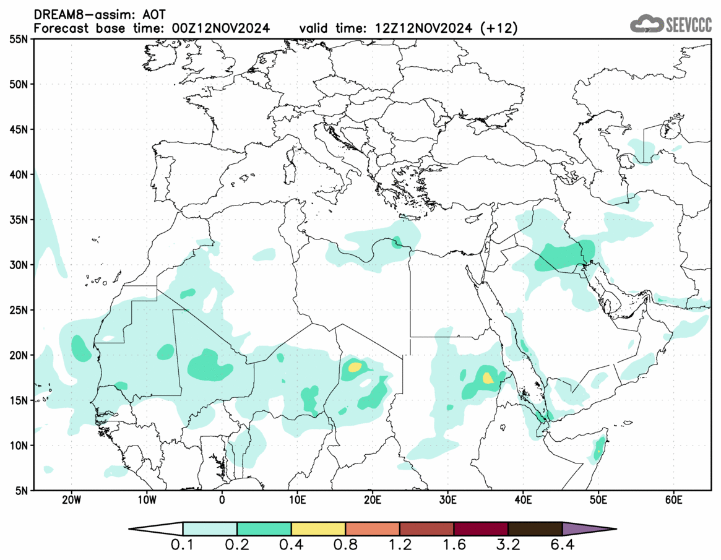Click the green dust patch over Somalia coast

598,448
